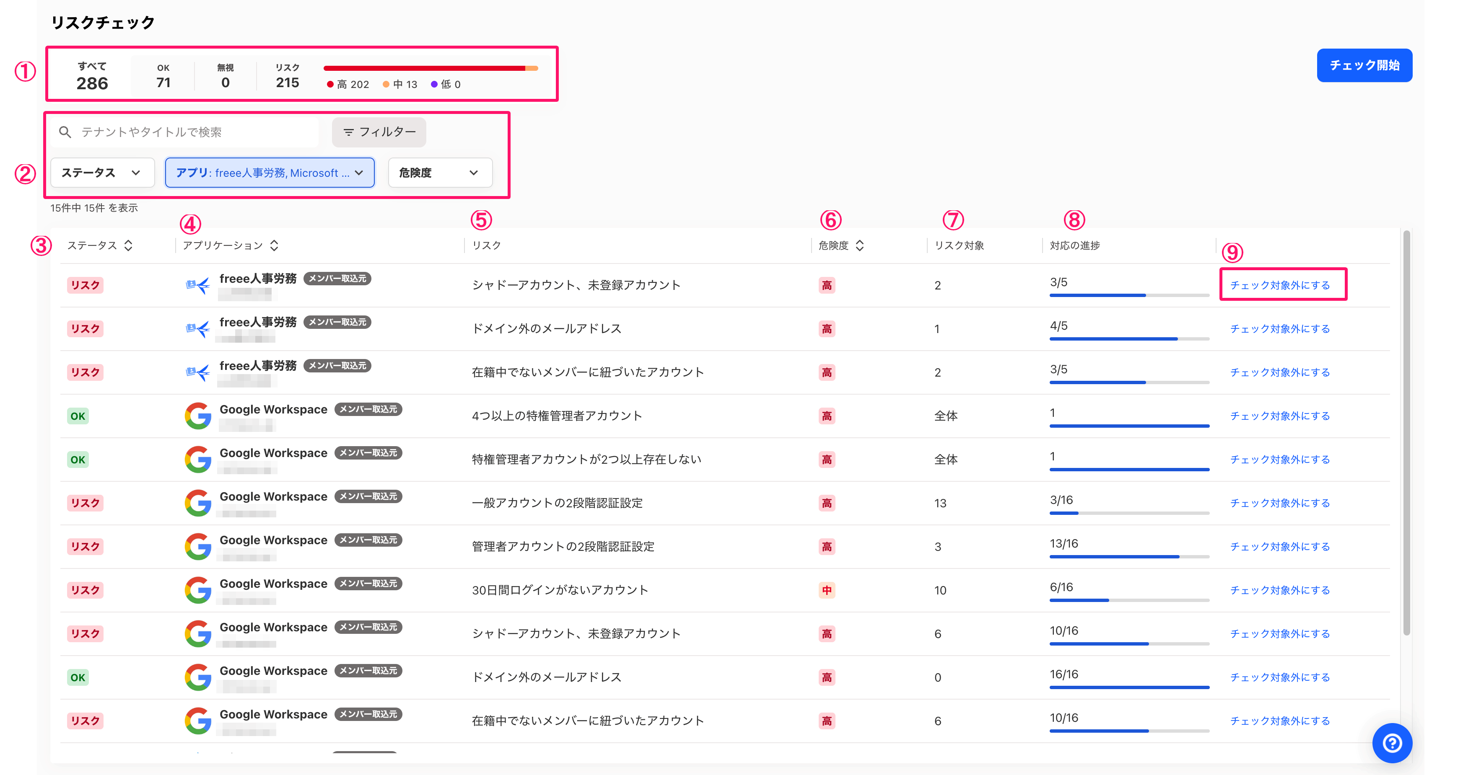Image resolution: width=1463 pixels, height=775 pixels.
Task: Click リスク badge of 管理者アカウントの2段階認証設定
Action: point(85,546)
